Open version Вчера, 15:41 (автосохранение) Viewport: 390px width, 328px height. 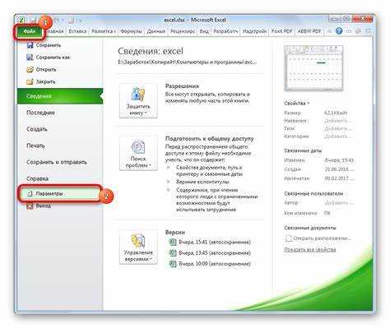[x=215, y=242]
